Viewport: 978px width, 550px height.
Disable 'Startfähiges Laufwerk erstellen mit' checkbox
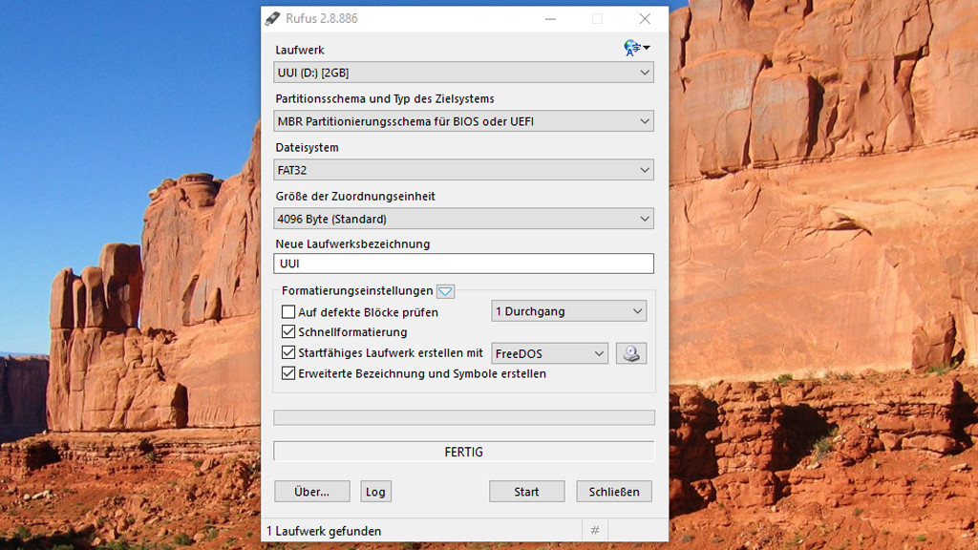pyautogui.click(x=288, y=353)
